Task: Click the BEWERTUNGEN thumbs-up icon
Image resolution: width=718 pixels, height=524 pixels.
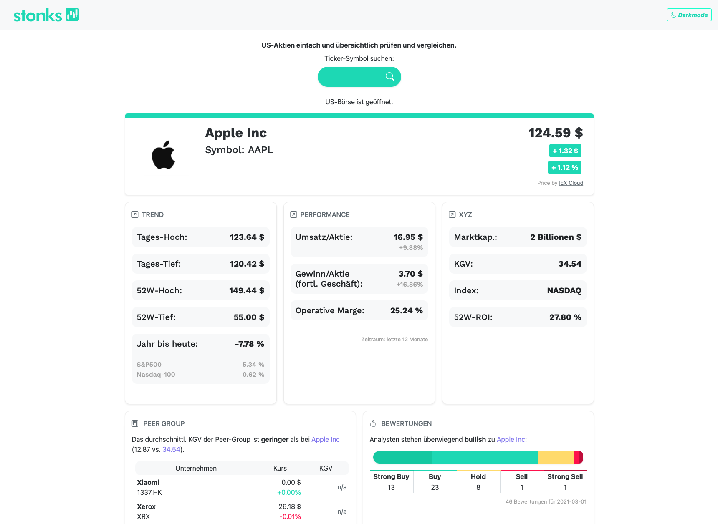Action: (x=373, y=423)
